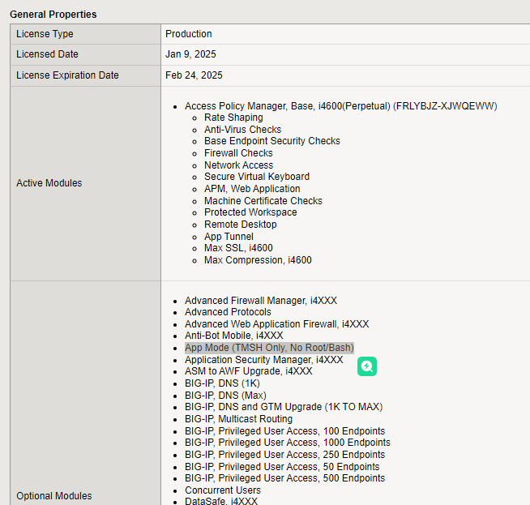Click the APM, Web Application item
Viewport: 530px width, 505px height.
click(x=252, y=189)
